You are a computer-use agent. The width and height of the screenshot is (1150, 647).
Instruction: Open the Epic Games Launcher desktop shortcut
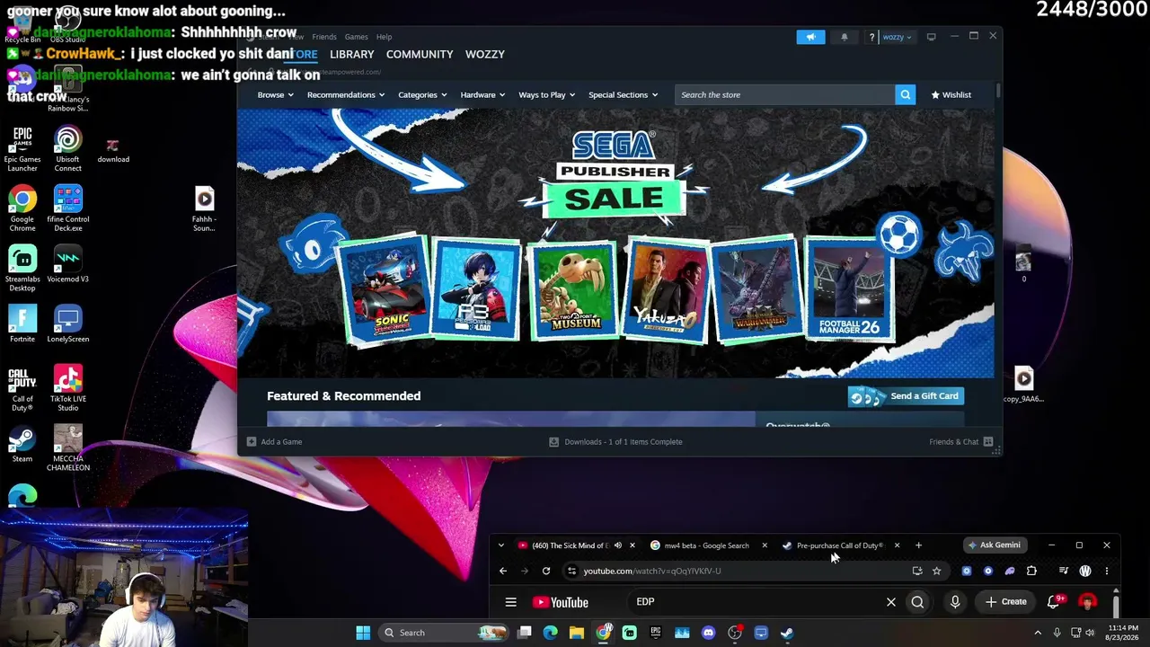click(x=22, y=149)
